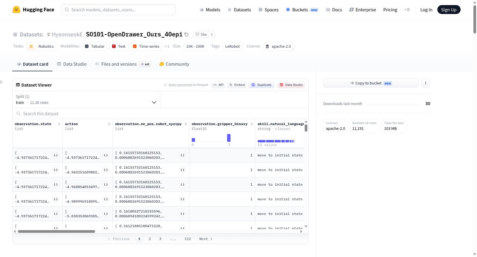Click the Robotics task tag
477x257 pixels.
point(41,46)
